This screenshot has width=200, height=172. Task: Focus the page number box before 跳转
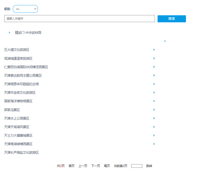click(137, 166)
